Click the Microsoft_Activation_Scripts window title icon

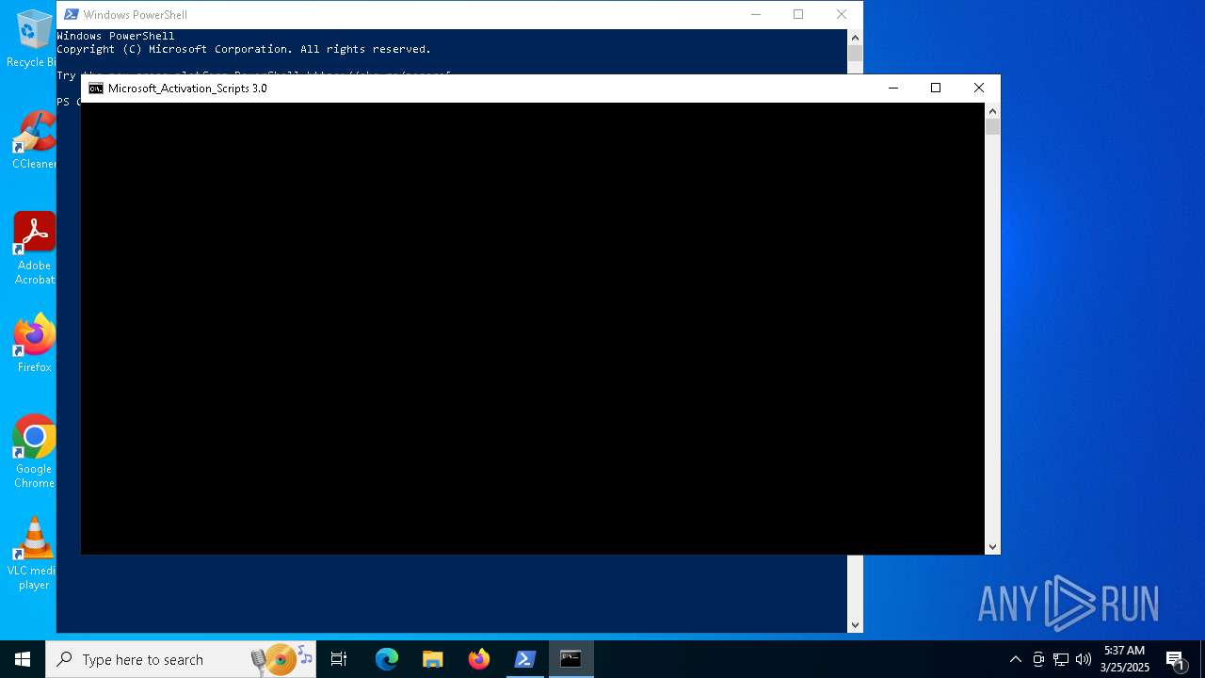click(95, 89)
